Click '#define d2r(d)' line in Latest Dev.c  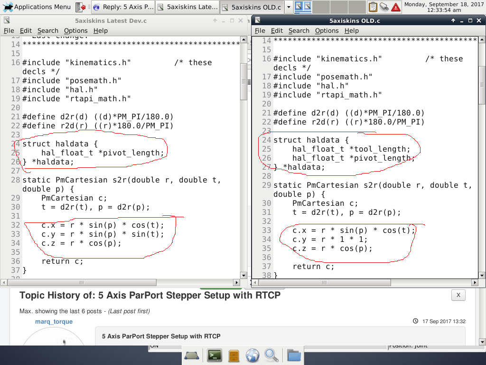(98, 117)
